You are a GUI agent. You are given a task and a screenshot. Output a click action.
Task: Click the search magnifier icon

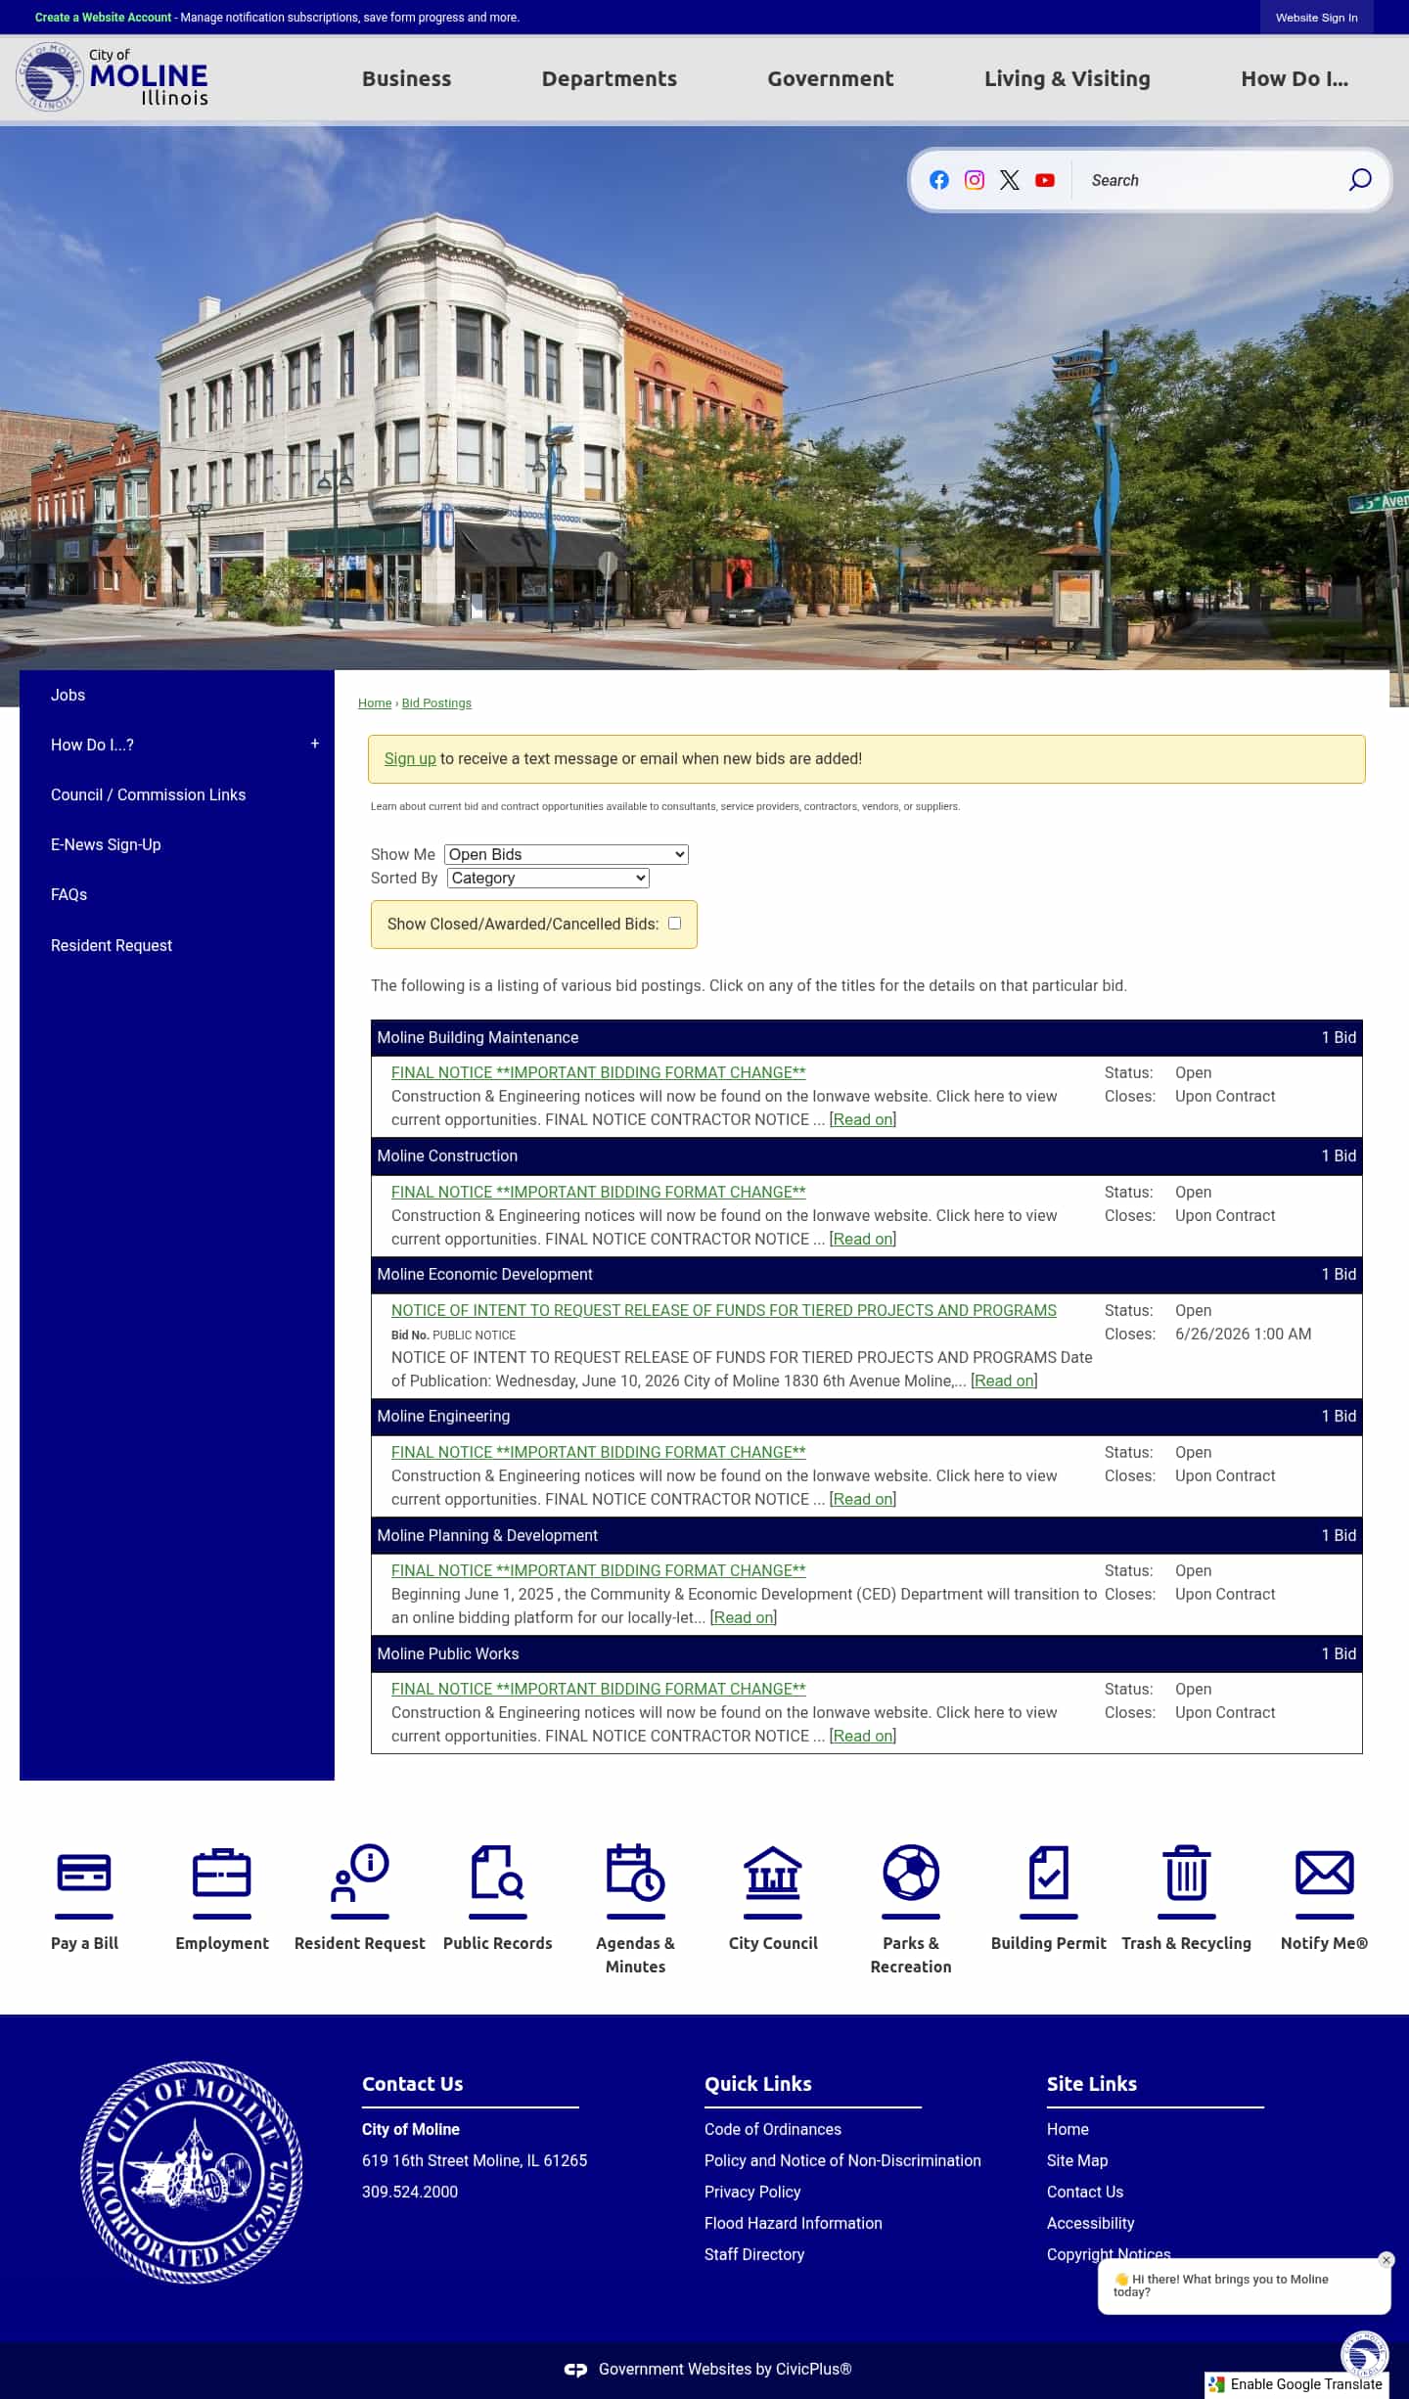click(1360, 180)
